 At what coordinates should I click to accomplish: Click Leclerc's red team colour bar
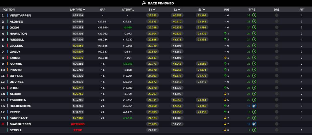[7, 46]
